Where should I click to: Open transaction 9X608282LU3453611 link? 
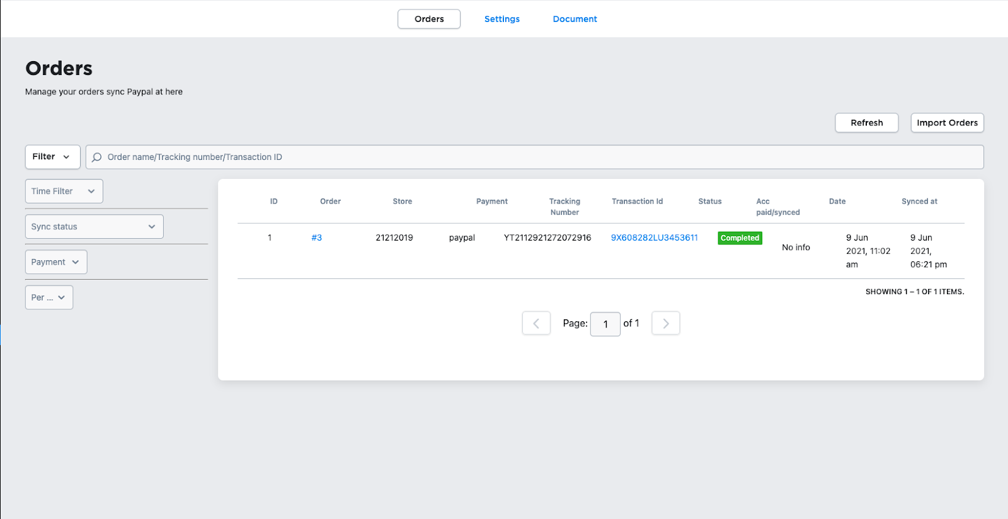655,237
